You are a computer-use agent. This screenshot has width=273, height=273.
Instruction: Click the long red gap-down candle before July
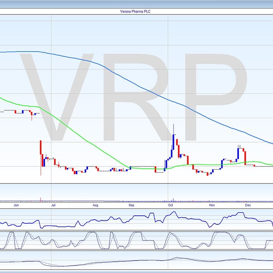point(41,147)
